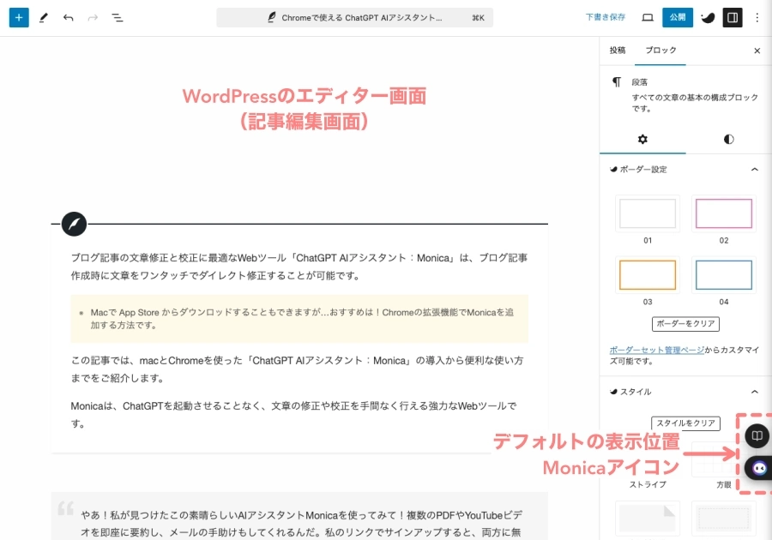The height and width of the screenshot is (540, 772).
Task: Click the three-dot options menu
Action: click(757, 17)
